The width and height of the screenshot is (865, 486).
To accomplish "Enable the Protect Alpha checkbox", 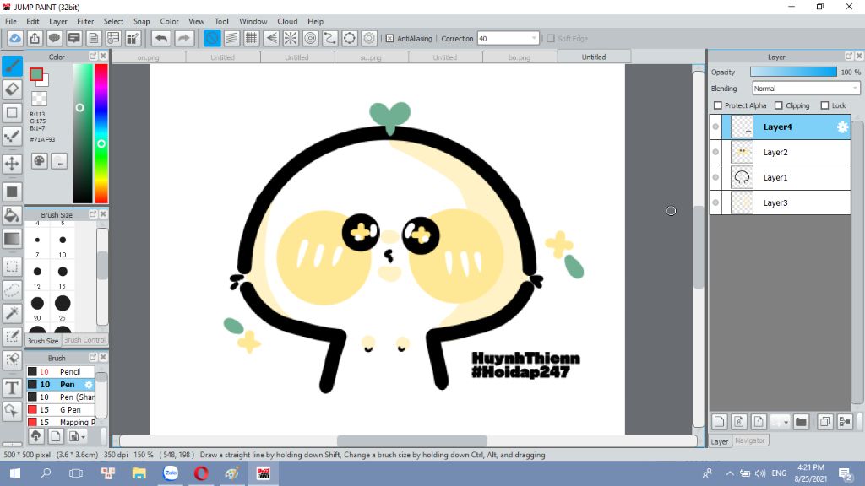I will point(718,105).
